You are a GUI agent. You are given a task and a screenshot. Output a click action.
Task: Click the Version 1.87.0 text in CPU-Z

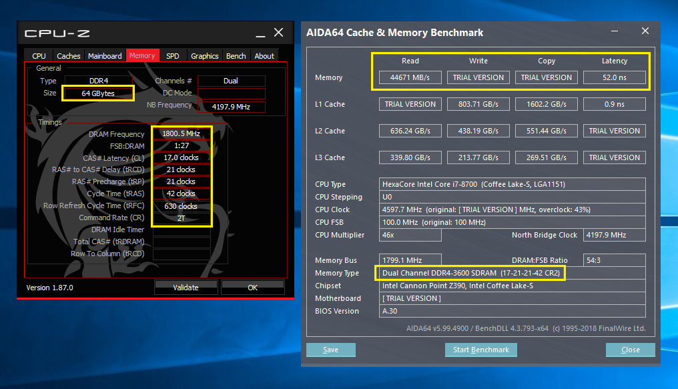[50, 288]
